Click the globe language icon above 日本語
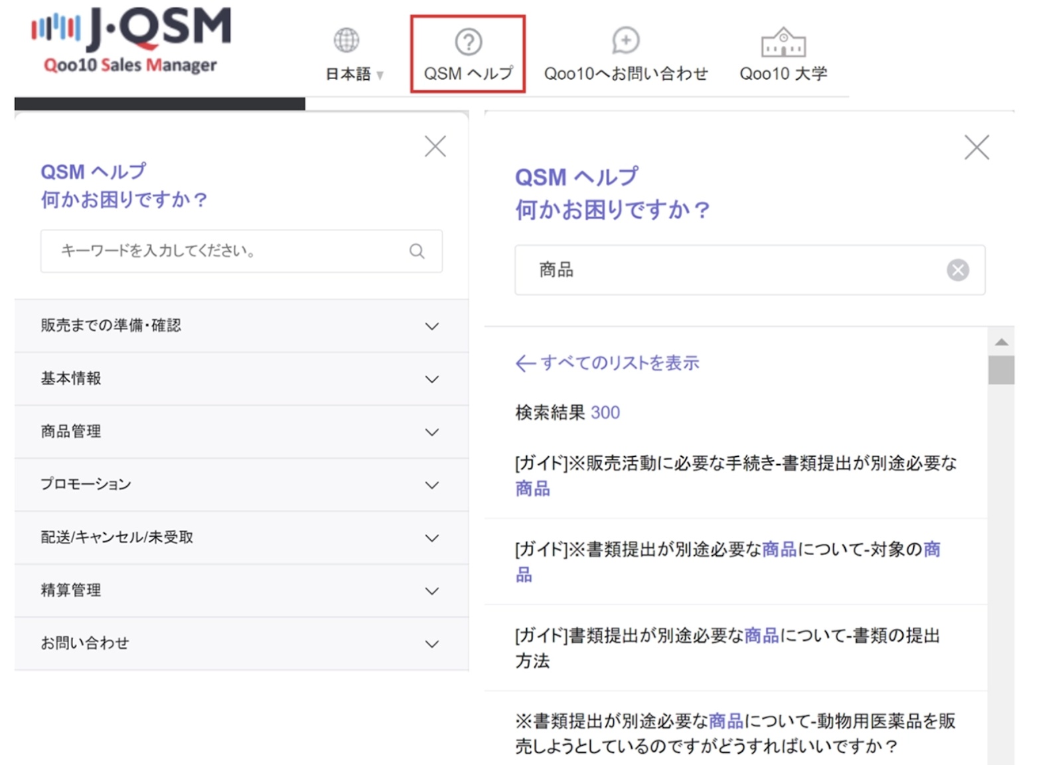Image resolution: width=1062 pixels, height=765 pixels. (347, 39)
